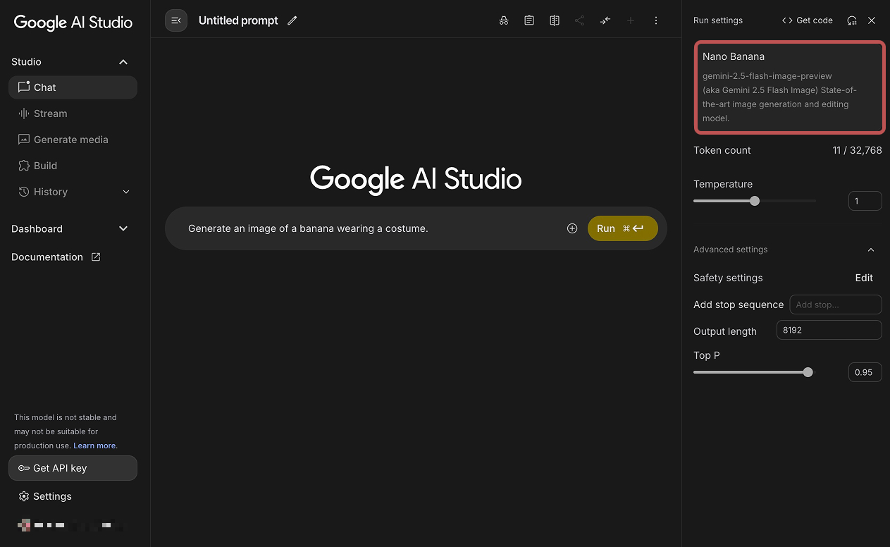Open Stream in sidebar
This screenshot has height=547, width=890.
(73, 113)
